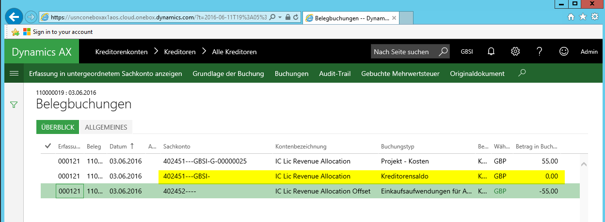Viewport: 605px width, 222px height.
Task: Open Sign in to your account favorite
Action: tap(62, 32)
